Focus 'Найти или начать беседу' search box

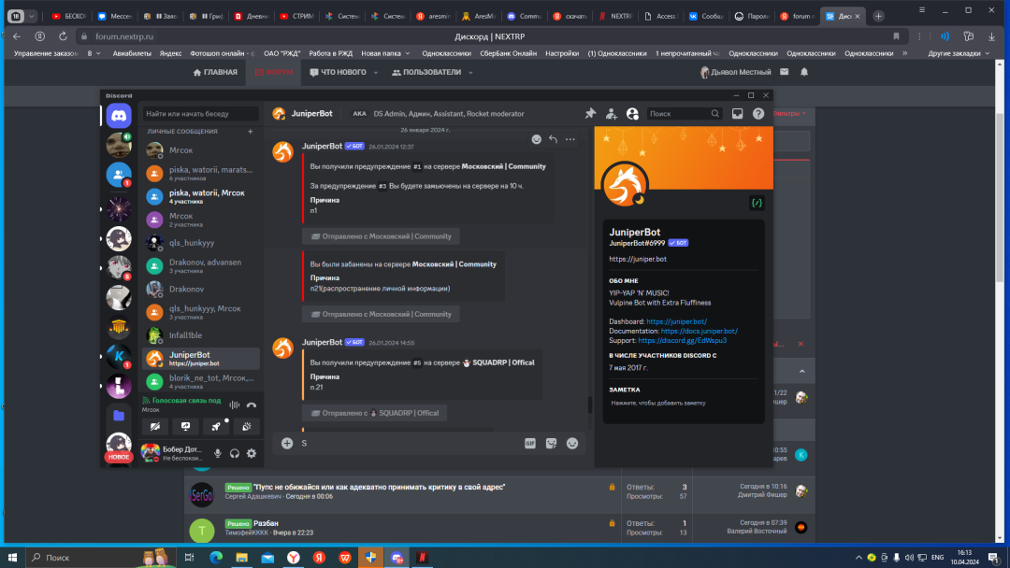click(x=200, y=114)
